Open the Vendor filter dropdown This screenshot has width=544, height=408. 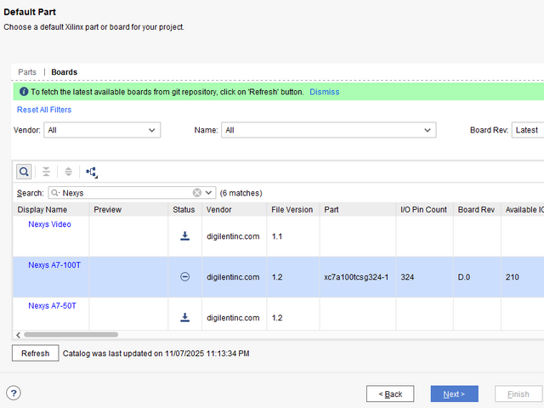tap(101, 130)
